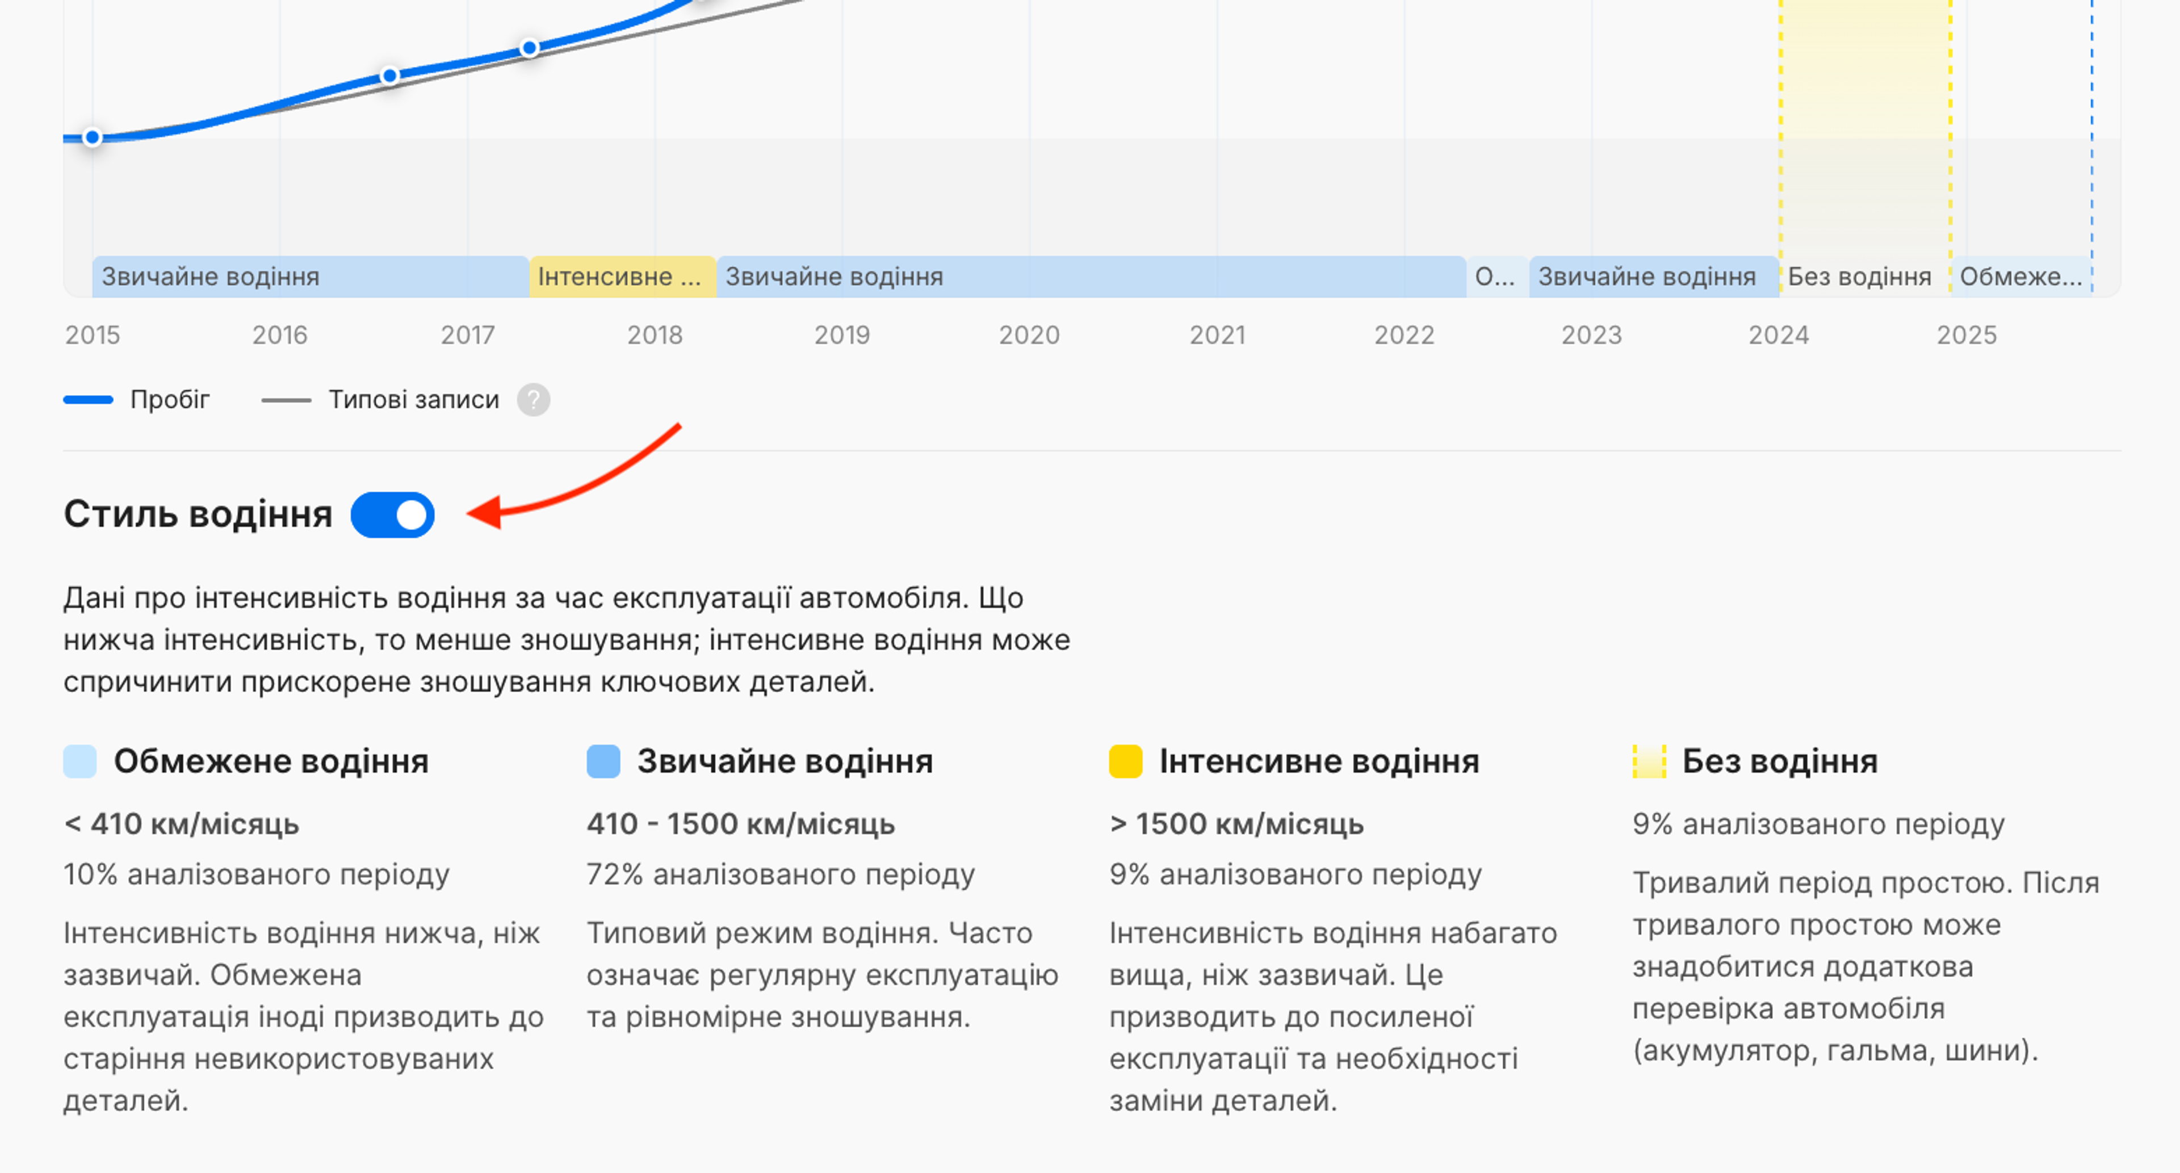Select the Без водіння segment on timeline
The image size is (2180, 1173).
pos(1865,277)
